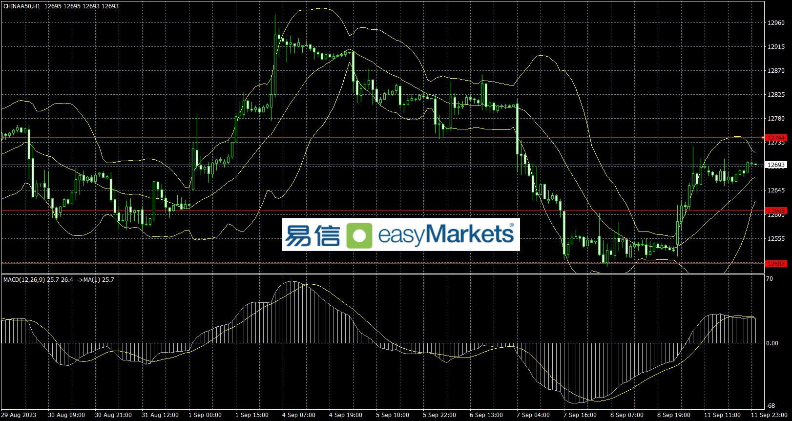Click the 30 Aug 09:00 time label
The width and height of the screenshot is (792, 421).
pos(66,415)
